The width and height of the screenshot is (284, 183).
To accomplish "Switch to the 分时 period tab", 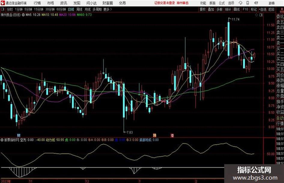I will [x=10, y=9].
